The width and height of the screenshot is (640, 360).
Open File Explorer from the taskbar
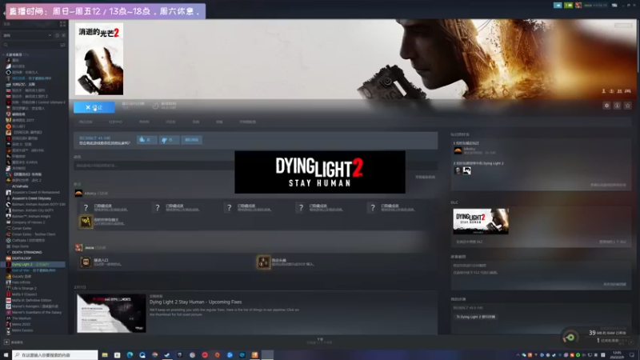click(x=105, y=355)
